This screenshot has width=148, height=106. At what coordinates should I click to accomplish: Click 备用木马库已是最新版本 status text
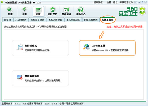point(72,103)
